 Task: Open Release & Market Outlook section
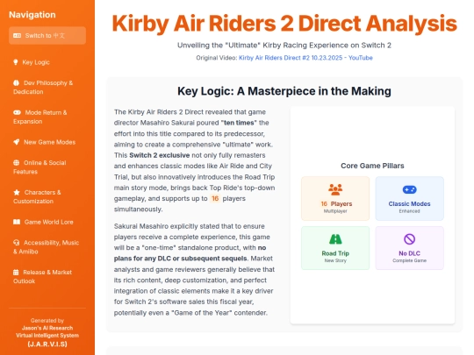[47, 276]
